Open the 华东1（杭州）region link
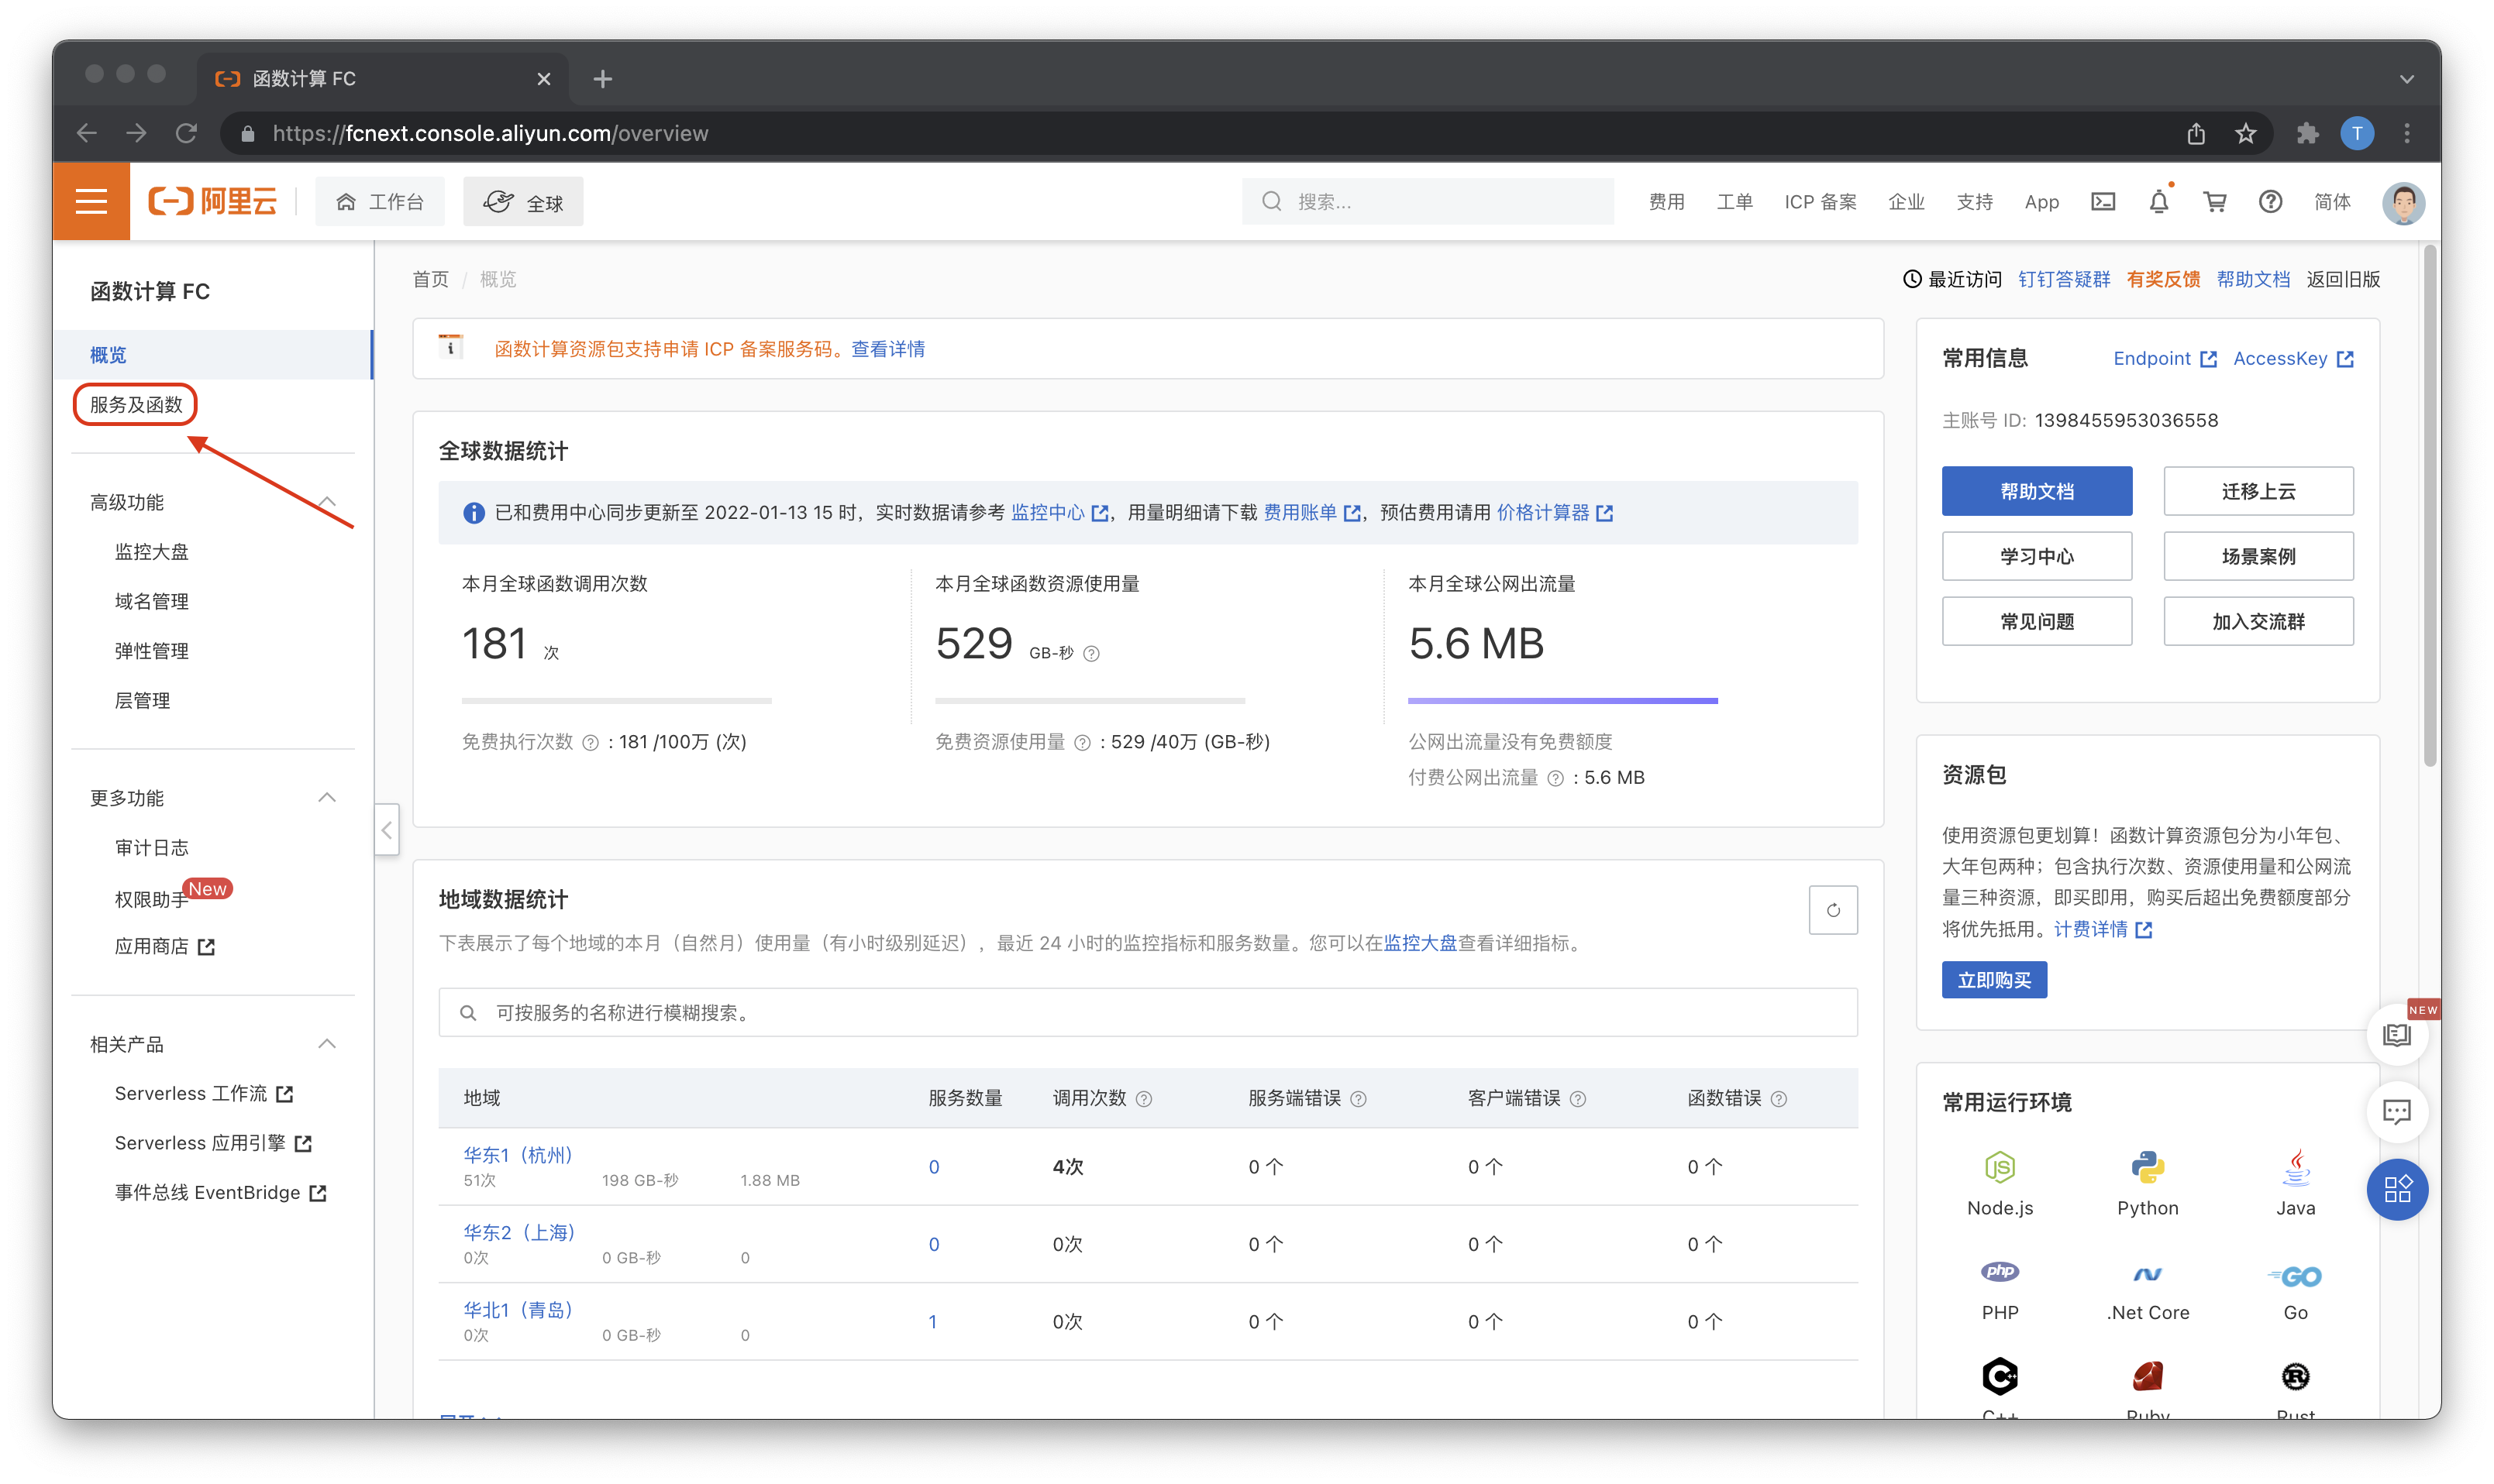 (518, 1155)
